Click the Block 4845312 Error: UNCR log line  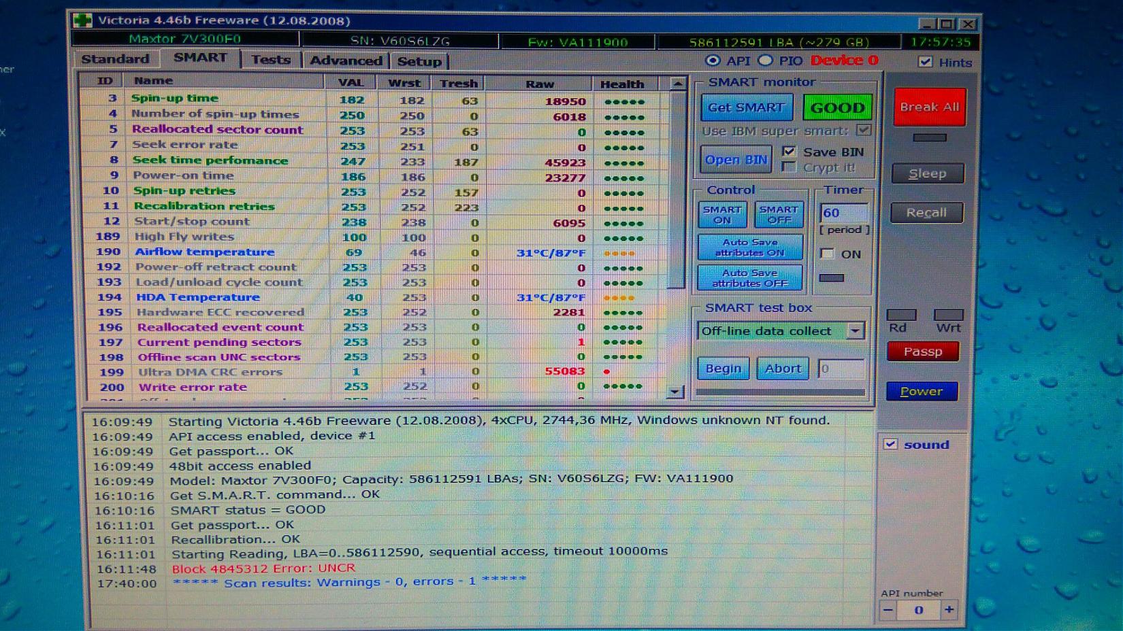[x=263, y=568]
